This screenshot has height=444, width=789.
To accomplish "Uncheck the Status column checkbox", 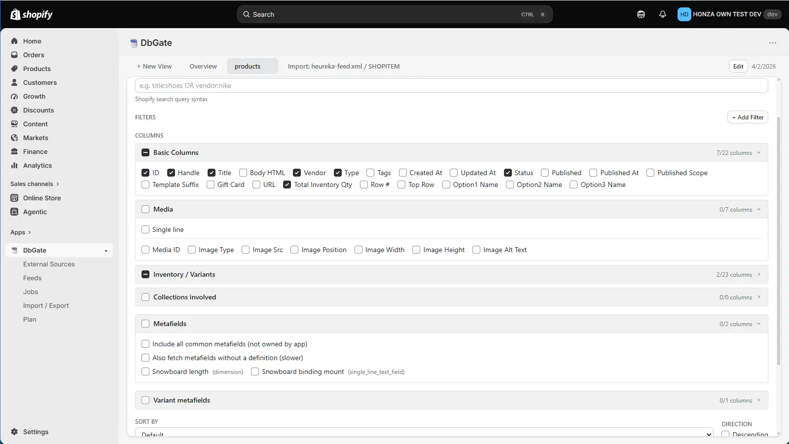I will click(x=508, y=173).
